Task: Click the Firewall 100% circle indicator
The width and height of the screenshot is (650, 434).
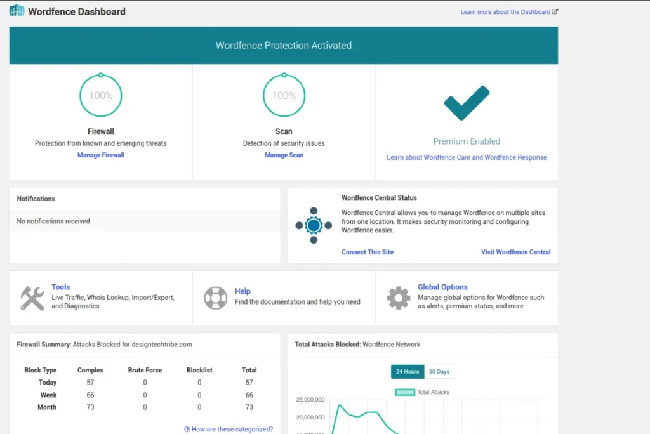Action: [x=101, y=95]
